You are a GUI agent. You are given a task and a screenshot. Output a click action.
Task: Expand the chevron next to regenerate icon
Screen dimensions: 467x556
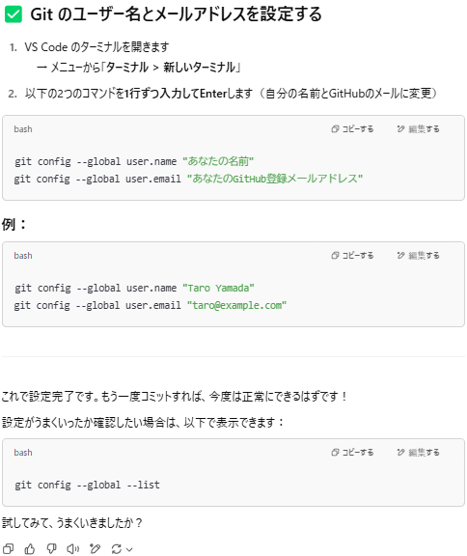[129, 549]
